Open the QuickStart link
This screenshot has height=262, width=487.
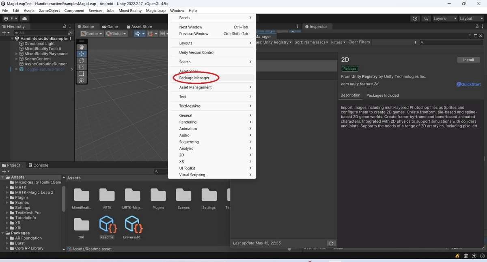(468, 84)
